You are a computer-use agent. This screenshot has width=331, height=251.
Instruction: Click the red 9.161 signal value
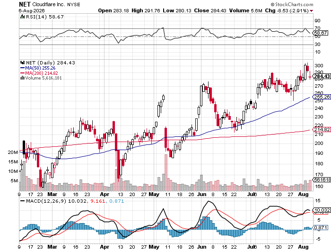[x=98, y=201]
